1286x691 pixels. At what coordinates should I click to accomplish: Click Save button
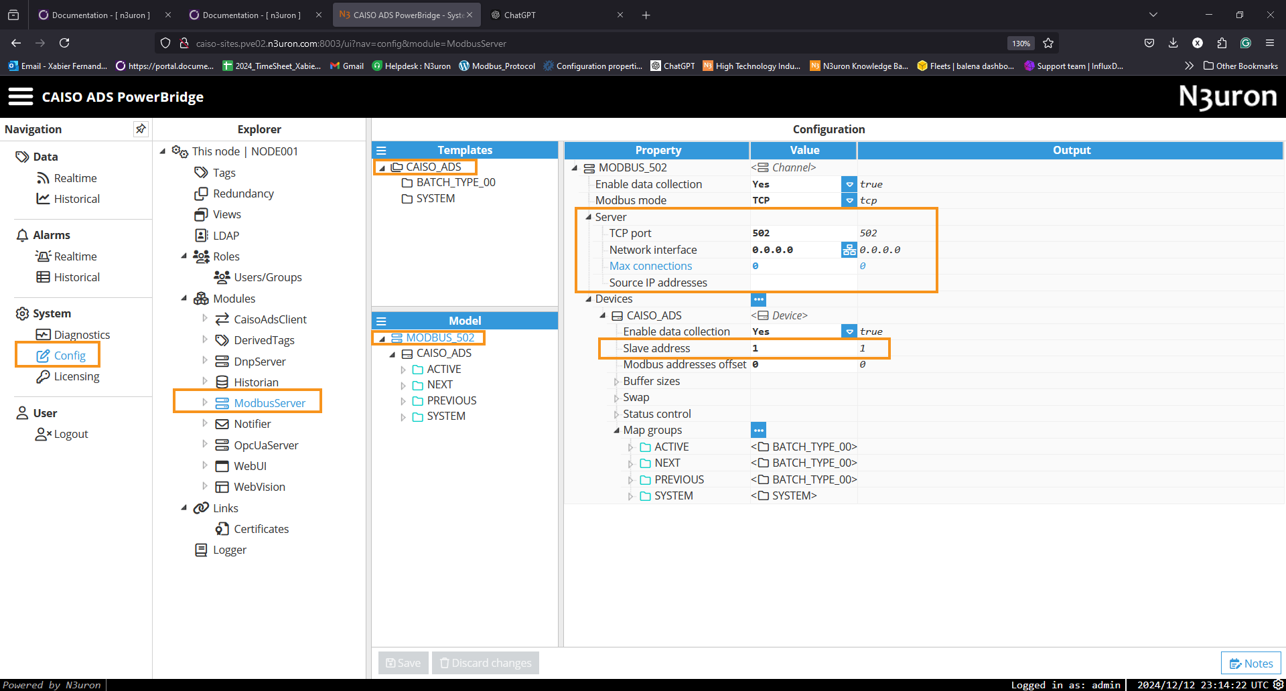click(x=403, y=663)
